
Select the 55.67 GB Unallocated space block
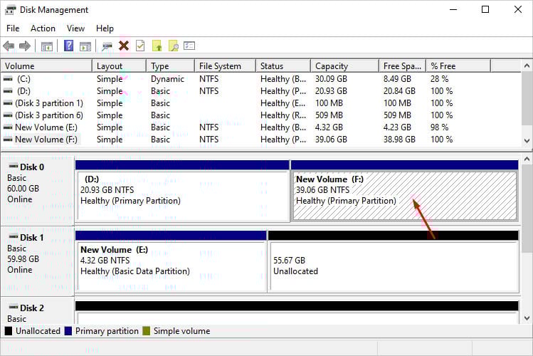point(393,266)
